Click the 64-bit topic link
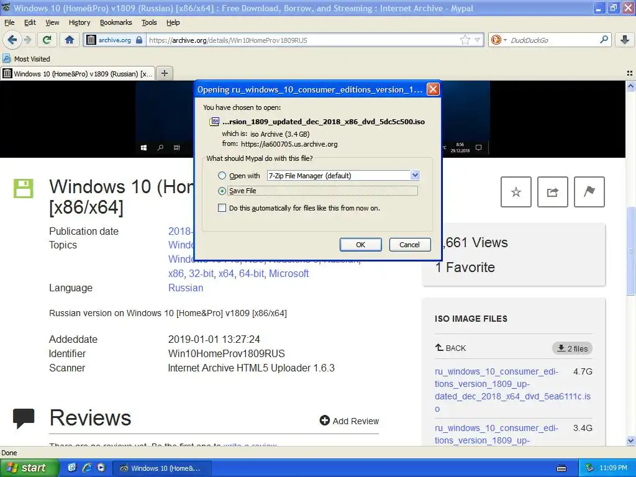The image size is (636, 477). point(252,273)
